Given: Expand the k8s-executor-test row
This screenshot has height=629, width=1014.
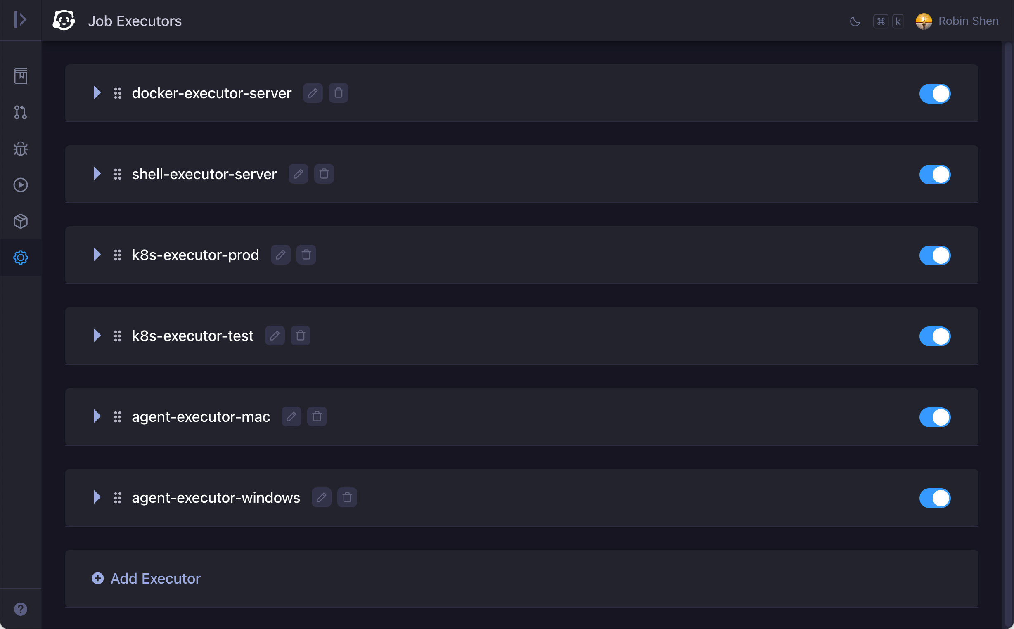Looking at the screenshot, I should pyautogui.click(x=97, y=335).
